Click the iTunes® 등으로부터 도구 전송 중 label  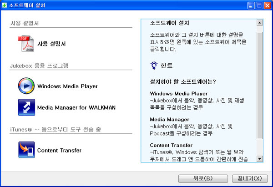pyautogui.click(x=56, y=129)
